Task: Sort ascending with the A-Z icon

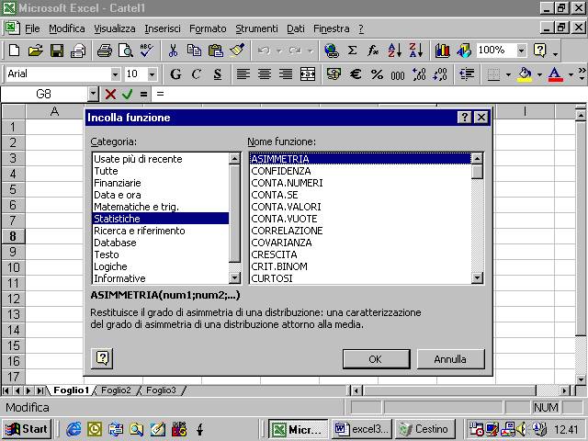Action: (394, 51)
